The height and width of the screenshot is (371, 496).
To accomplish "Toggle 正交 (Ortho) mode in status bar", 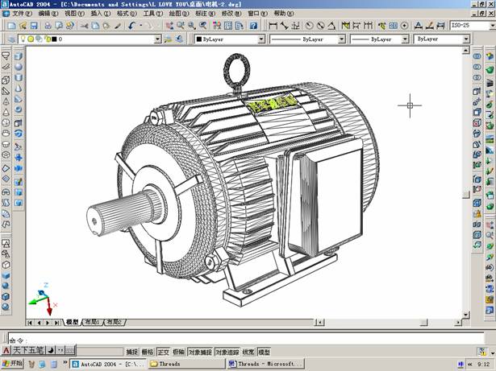I will point(163,352).
